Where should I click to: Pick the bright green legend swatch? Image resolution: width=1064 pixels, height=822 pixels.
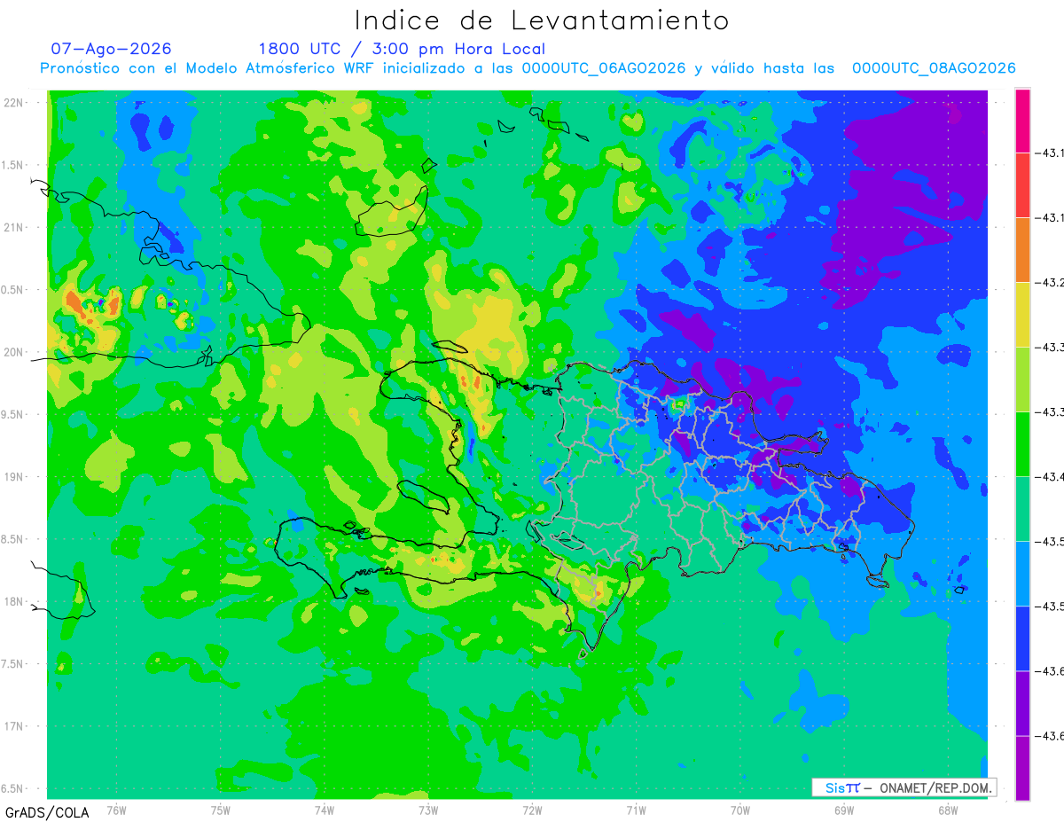[1022, 444]
